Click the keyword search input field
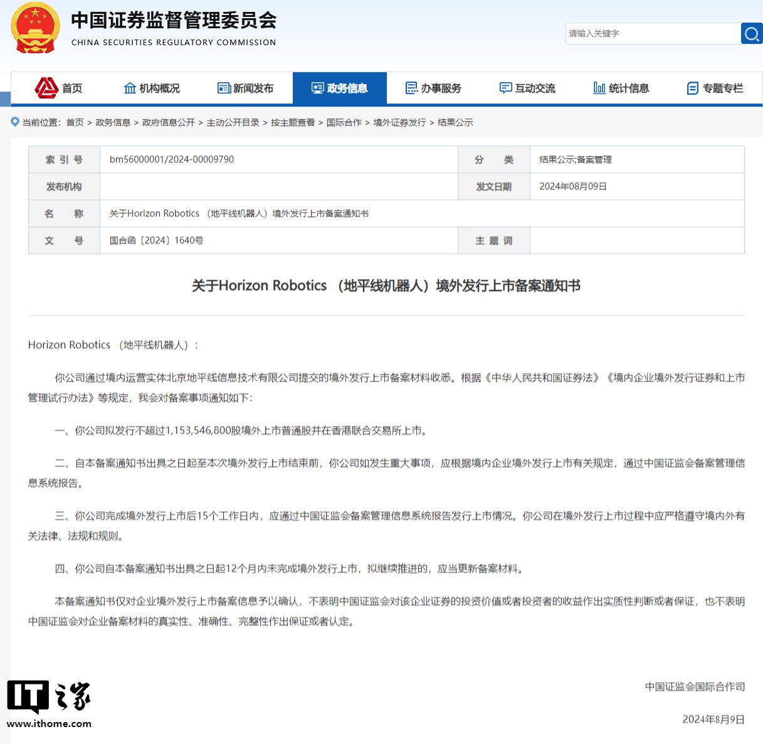Image resolution: width=763 pixels, height=744 pixels. pos(652,33)
